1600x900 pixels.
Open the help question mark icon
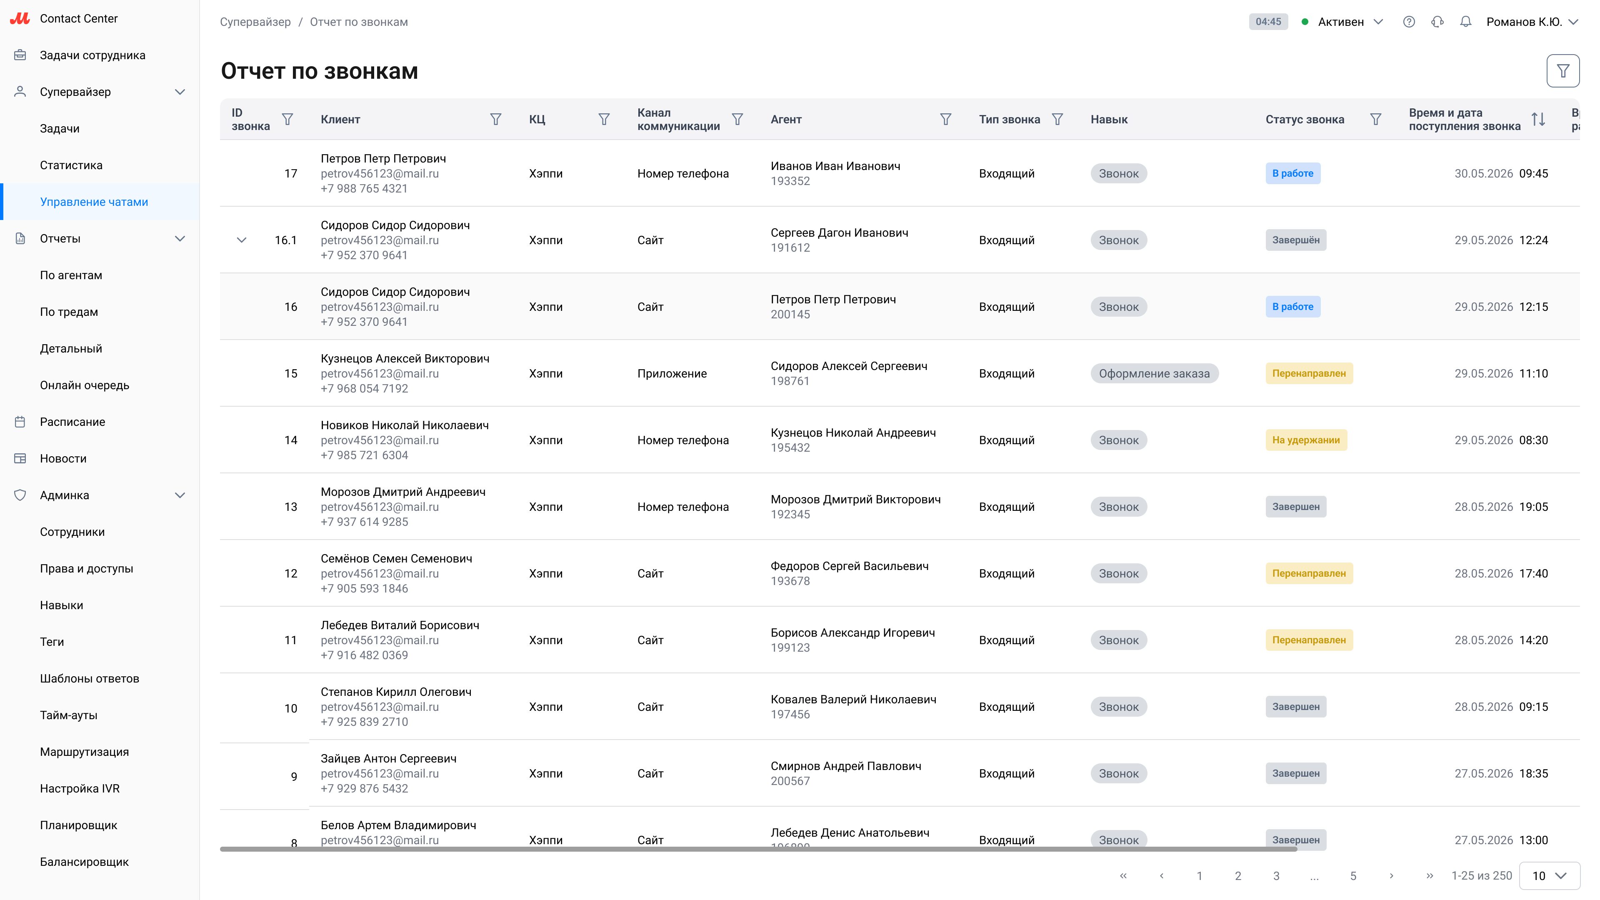point(1409,22)
